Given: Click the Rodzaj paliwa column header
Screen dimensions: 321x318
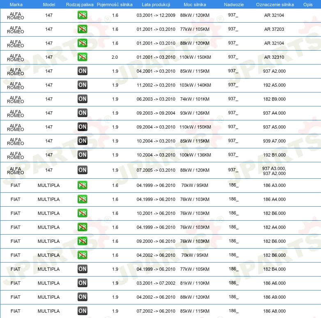Looking at the screenshot, I should (80, 5).
